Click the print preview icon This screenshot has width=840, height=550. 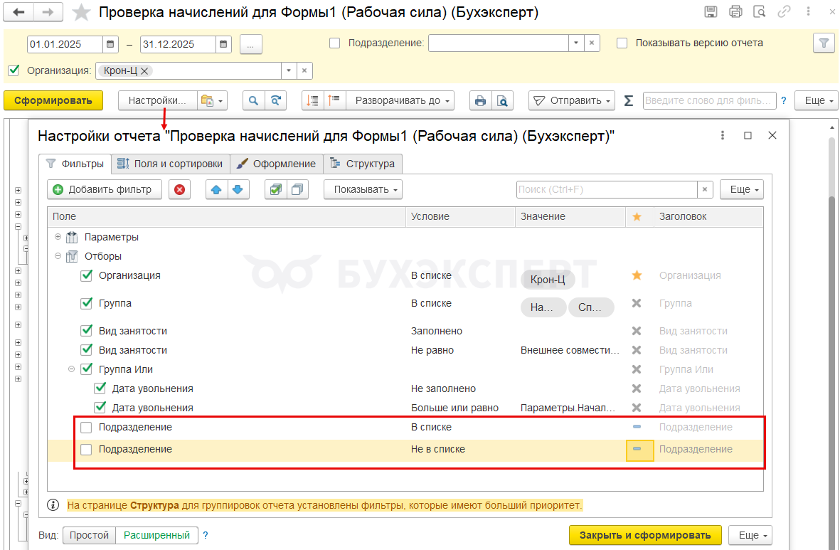pos(502,101)
